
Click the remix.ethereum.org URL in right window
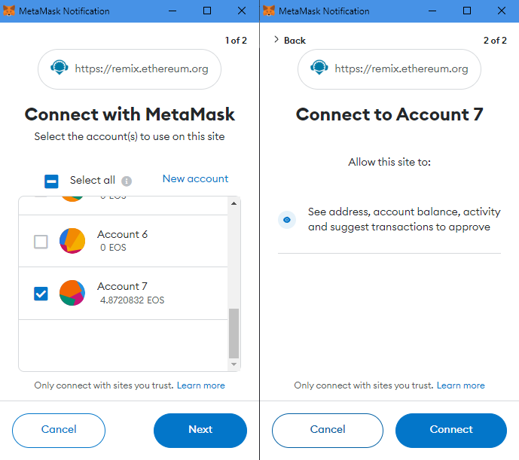click(x=401, y=69)
